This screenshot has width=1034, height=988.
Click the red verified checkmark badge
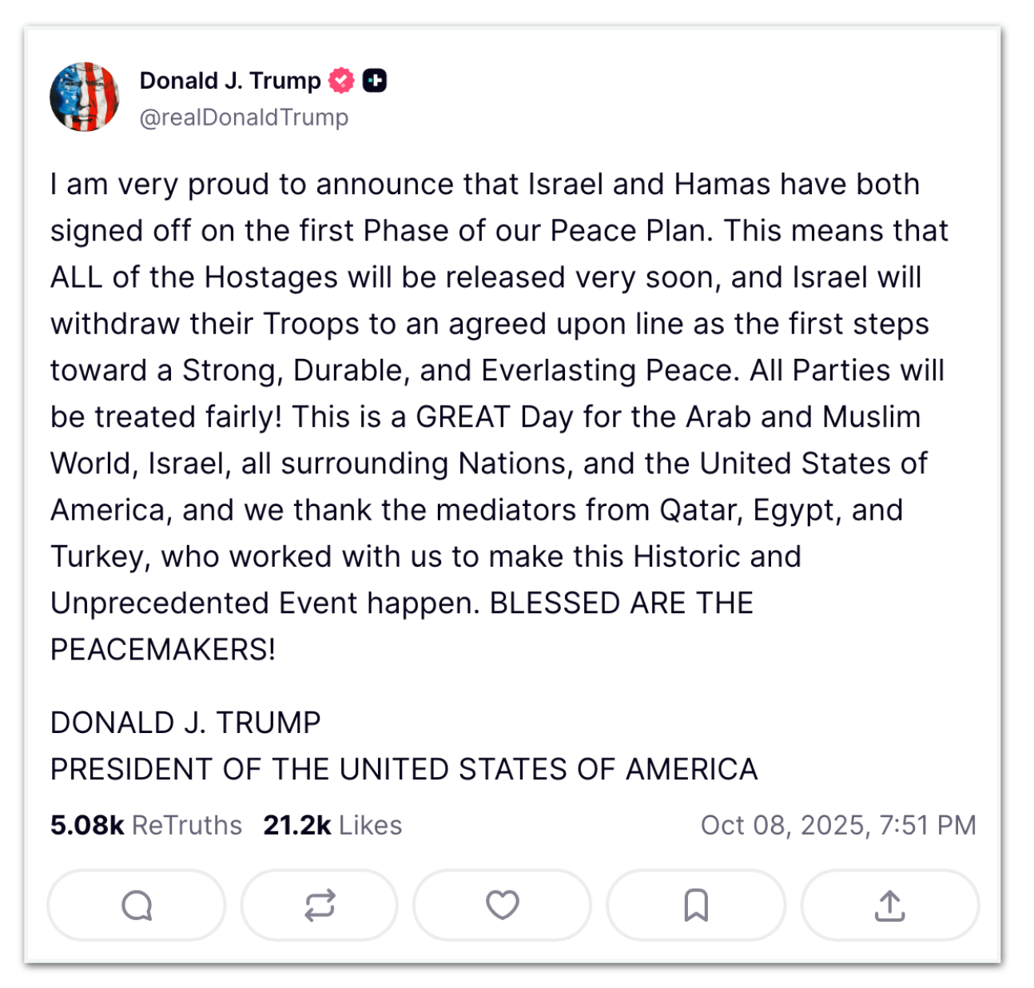[x=342, y=81]
